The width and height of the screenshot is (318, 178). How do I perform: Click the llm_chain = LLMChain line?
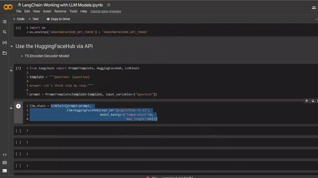coord(61,106)
